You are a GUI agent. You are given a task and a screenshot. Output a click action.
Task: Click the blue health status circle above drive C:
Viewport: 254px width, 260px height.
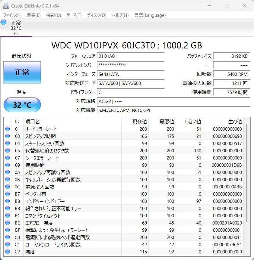coord(3,22)
